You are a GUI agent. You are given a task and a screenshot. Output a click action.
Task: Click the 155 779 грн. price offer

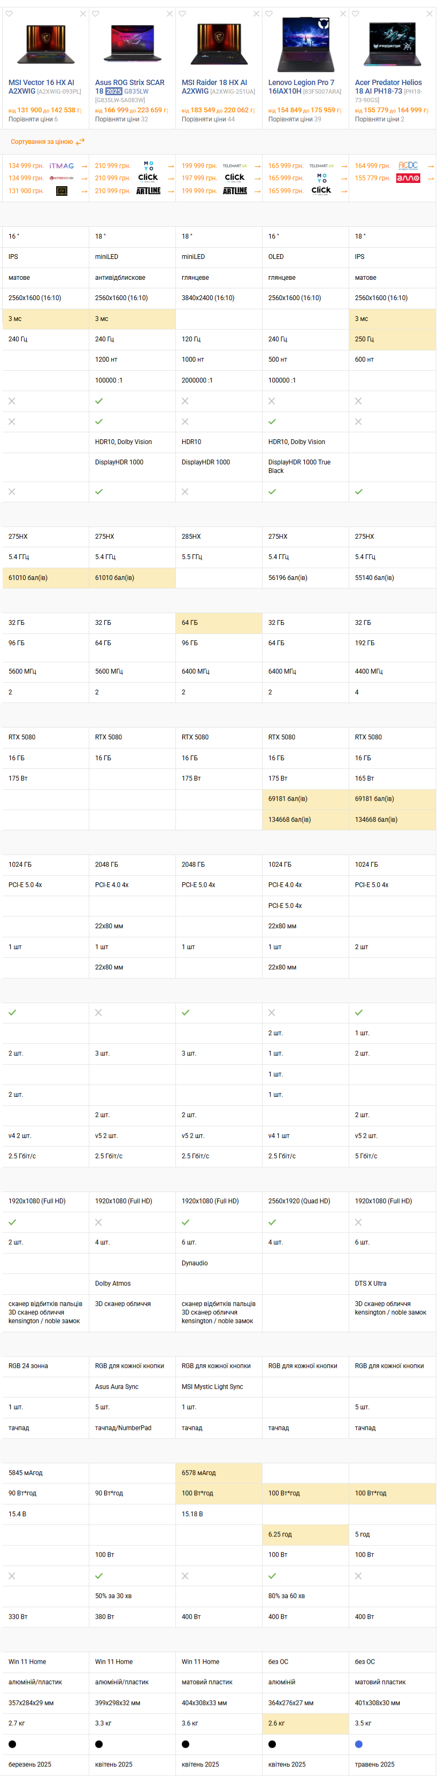(372, 179)
